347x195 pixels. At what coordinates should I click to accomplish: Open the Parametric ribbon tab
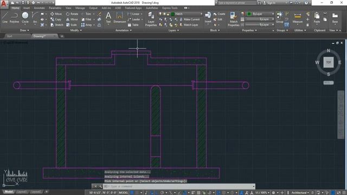55,8
